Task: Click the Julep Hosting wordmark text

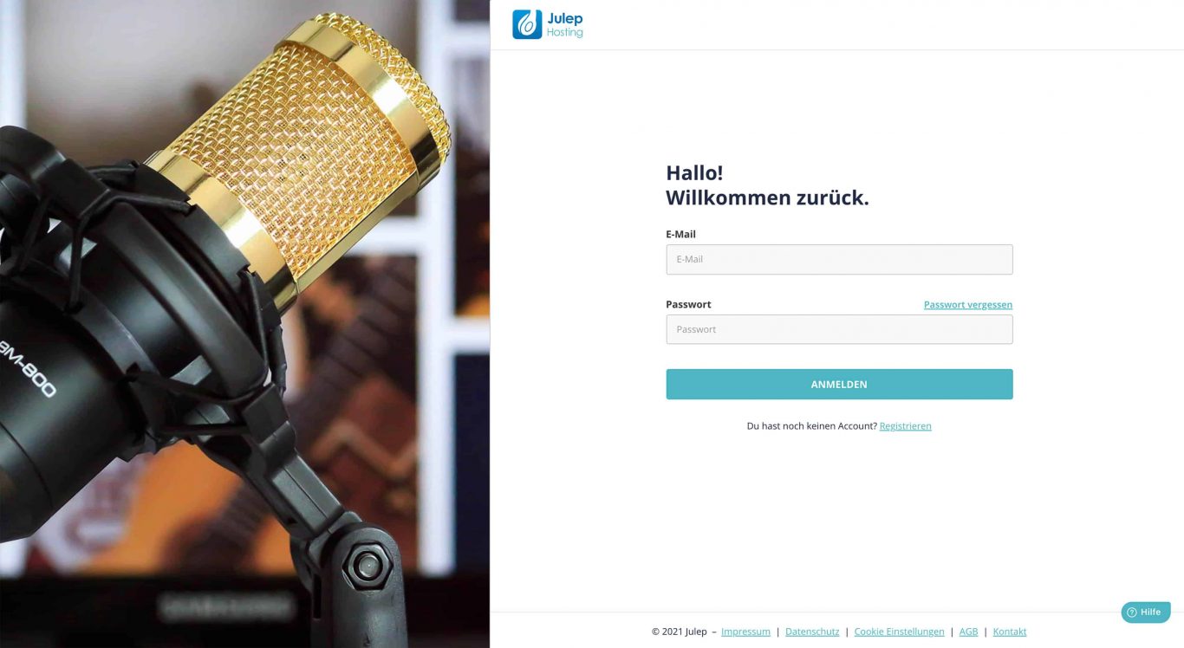Action: coord(565,25)
